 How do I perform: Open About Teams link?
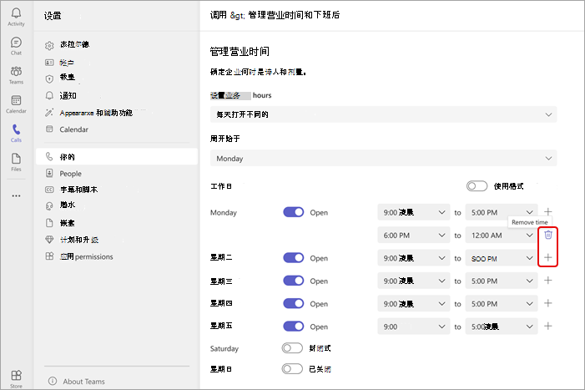click(x=83, y=382)
